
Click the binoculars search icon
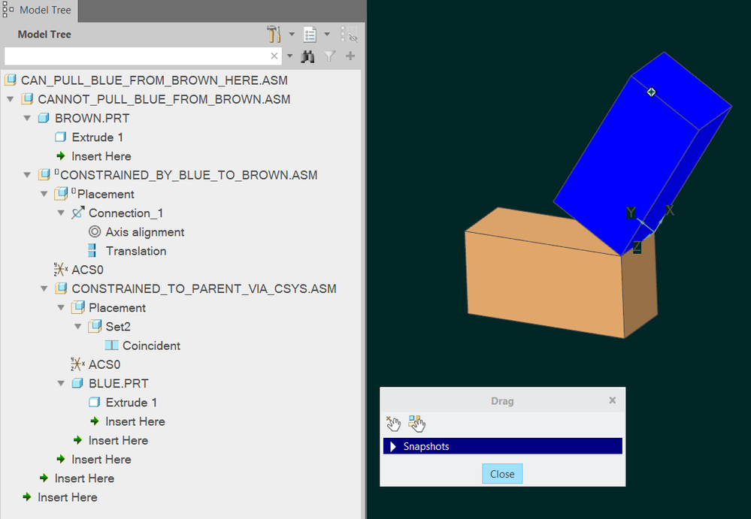tap(307, 56)
